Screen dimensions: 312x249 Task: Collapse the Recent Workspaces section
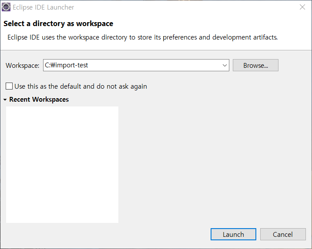click(5, 100)
